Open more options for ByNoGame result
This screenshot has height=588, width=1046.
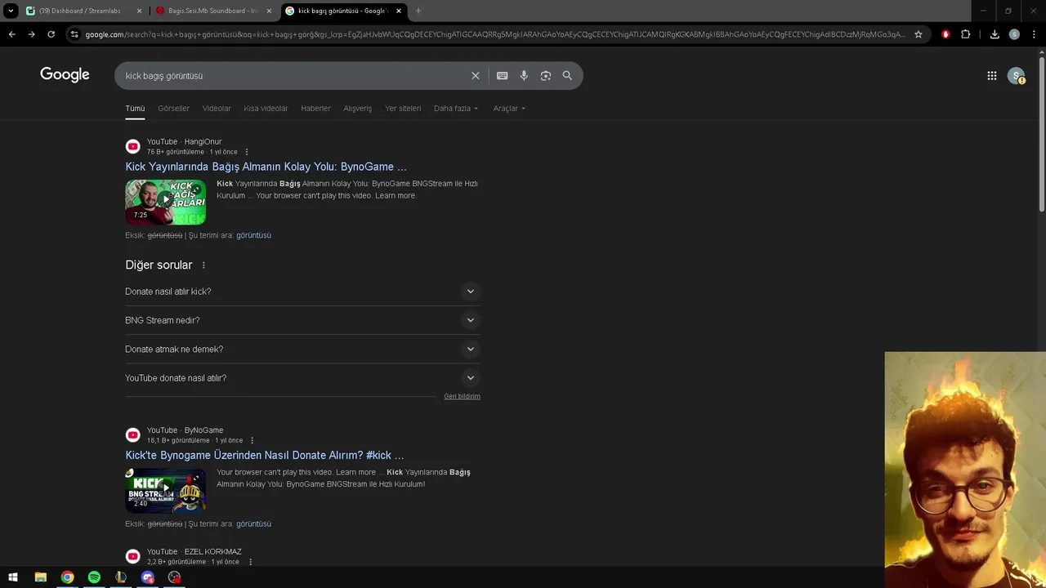click(252, 440)
